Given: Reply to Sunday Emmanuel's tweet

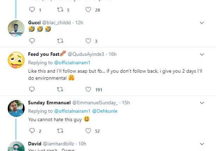Looking at the screenshot, I should (x=32, y=131).
